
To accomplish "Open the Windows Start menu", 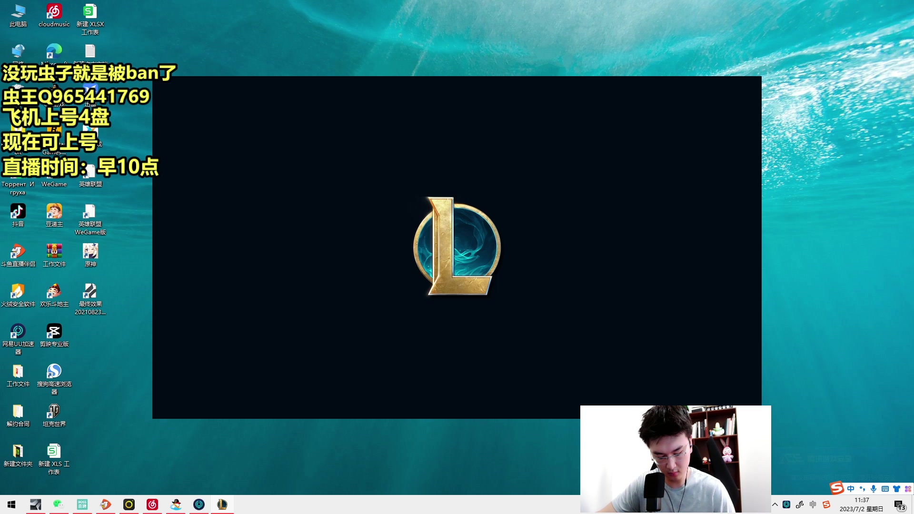I will tap(11, 504).
